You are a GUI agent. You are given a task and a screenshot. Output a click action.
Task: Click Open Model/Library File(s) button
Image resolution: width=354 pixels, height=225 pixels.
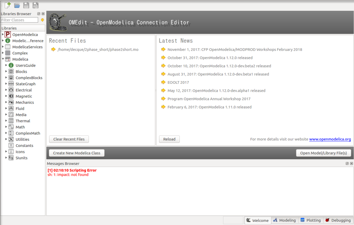(324, 153)
